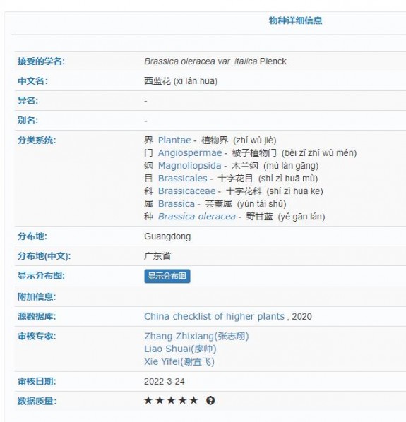Open reviewer Zhang Zhixiang's profile link
The height and width of the screenshot is (422, 406).
(196, 336)
